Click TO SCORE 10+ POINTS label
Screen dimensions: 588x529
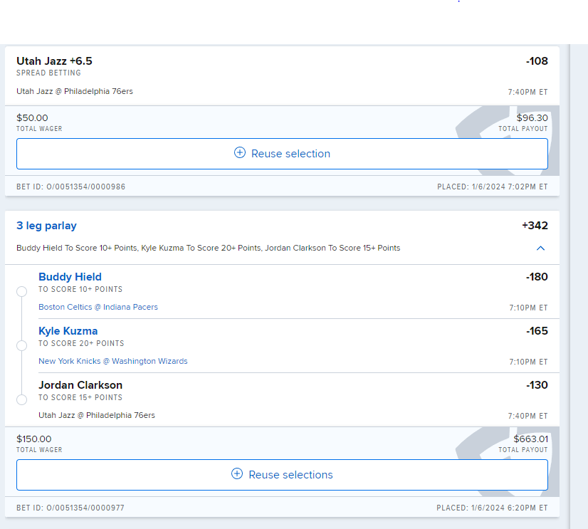(80, 289)
